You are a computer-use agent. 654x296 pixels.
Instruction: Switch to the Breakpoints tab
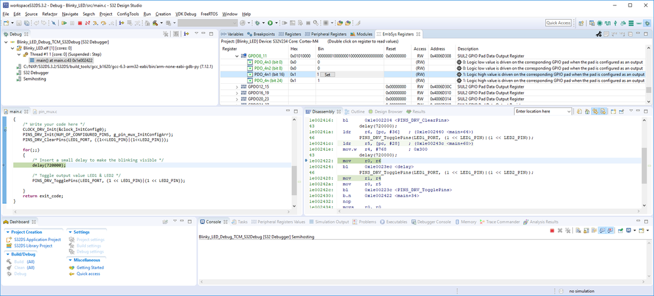click(264, 33)
